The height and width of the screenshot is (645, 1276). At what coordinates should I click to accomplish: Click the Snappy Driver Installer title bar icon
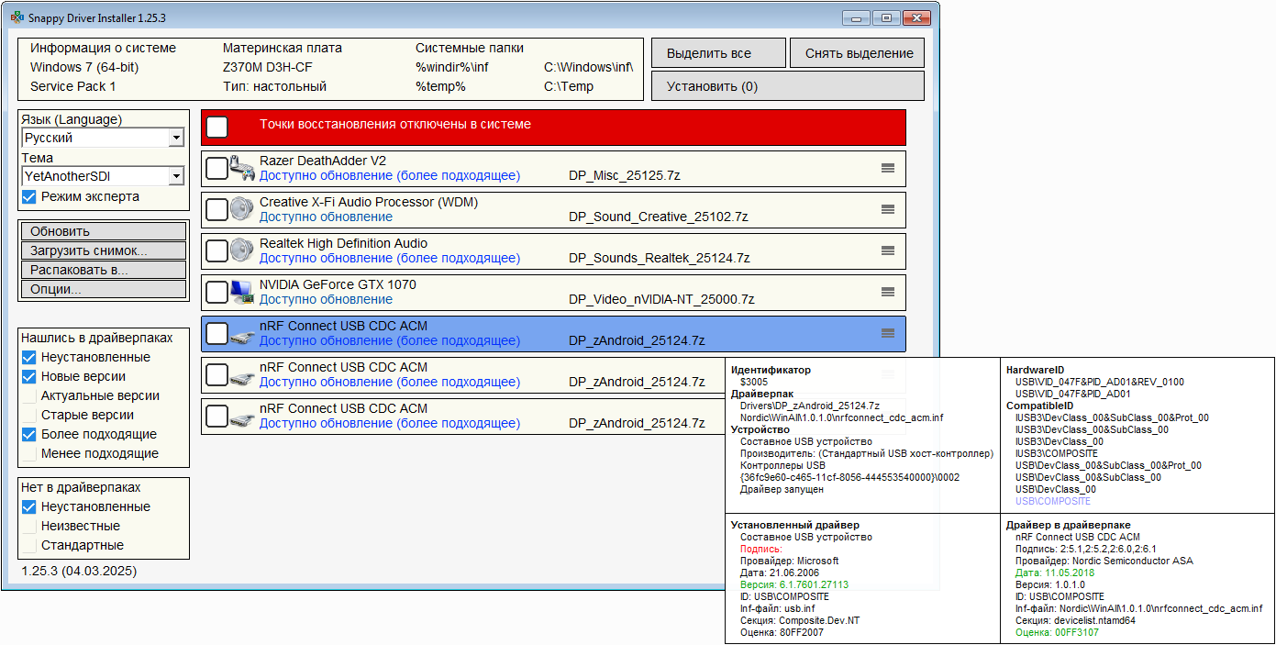17,17
